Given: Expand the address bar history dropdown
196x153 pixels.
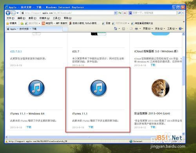Looking at the screenshot, I should tap(115, 13).
